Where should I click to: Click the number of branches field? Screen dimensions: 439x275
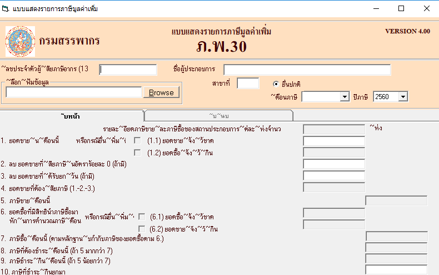(334, 129)
